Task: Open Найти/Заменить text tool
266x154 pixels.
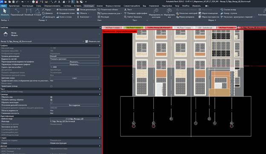Action: pos(133,17)
